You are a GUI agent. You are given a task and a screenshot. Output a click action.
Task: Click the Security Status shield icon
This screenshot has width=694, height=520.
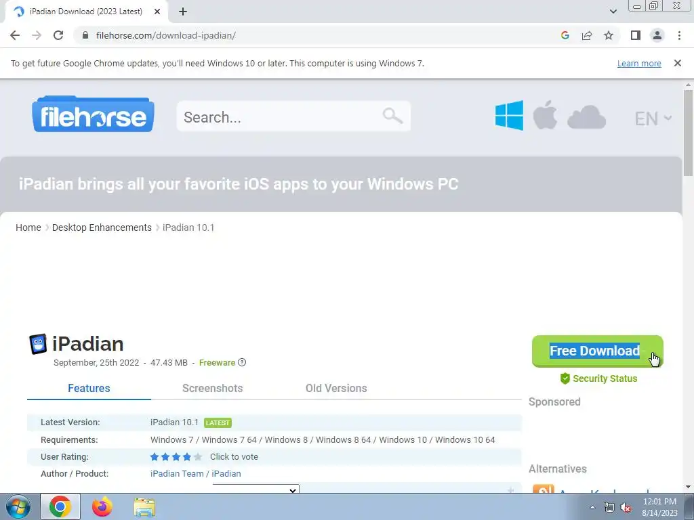[565, 378]
